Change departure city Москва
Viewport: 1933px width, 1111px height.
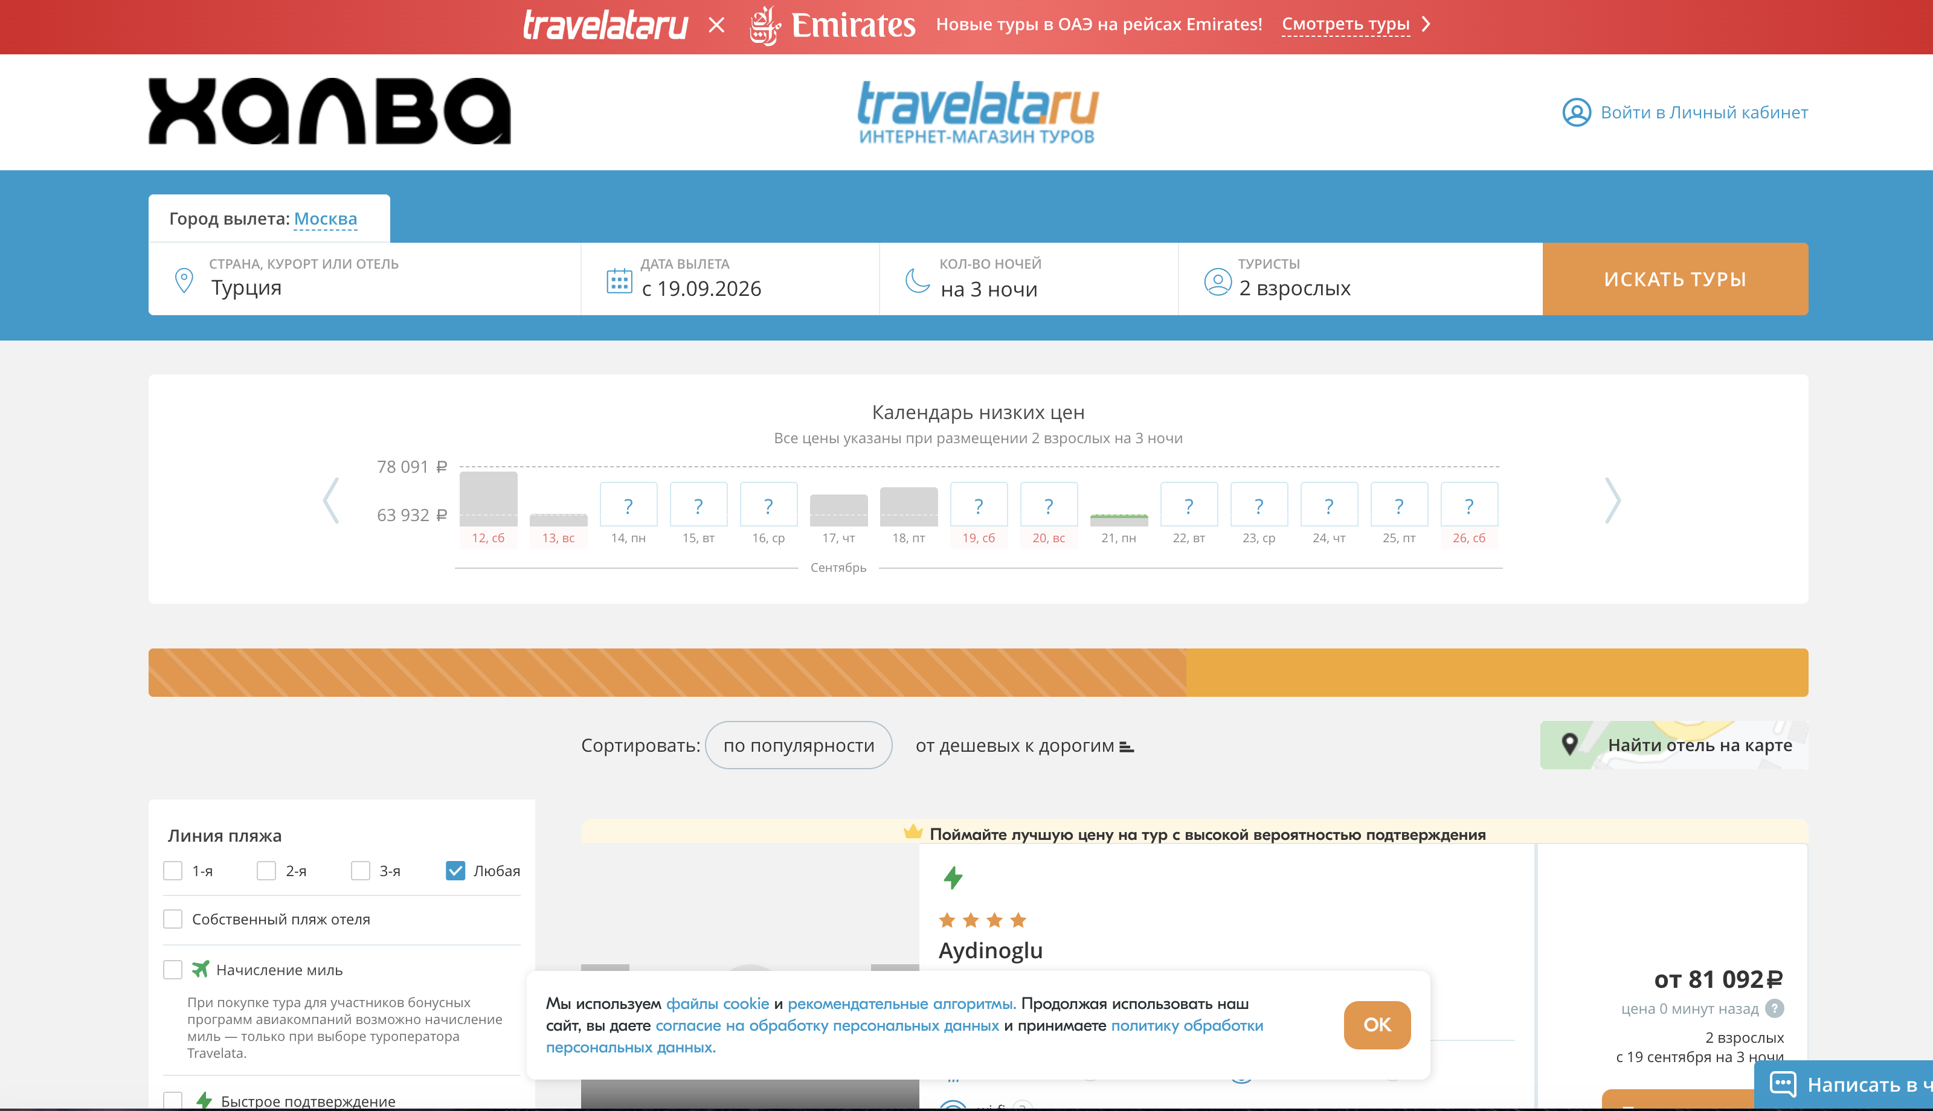(325, 219)
